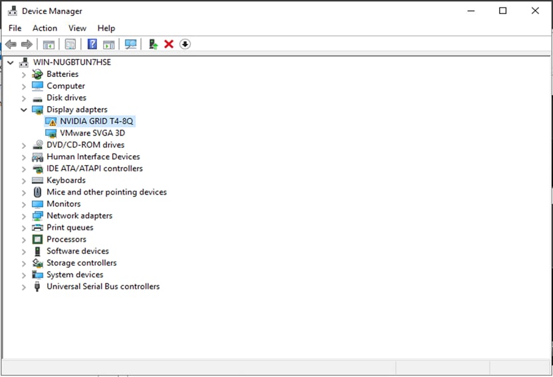
Task: Open the Properties toolbar icon
Action: point(70,44)
